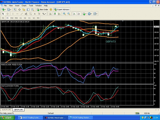
Task: Open the File menu
Action: tap(5, 6)
